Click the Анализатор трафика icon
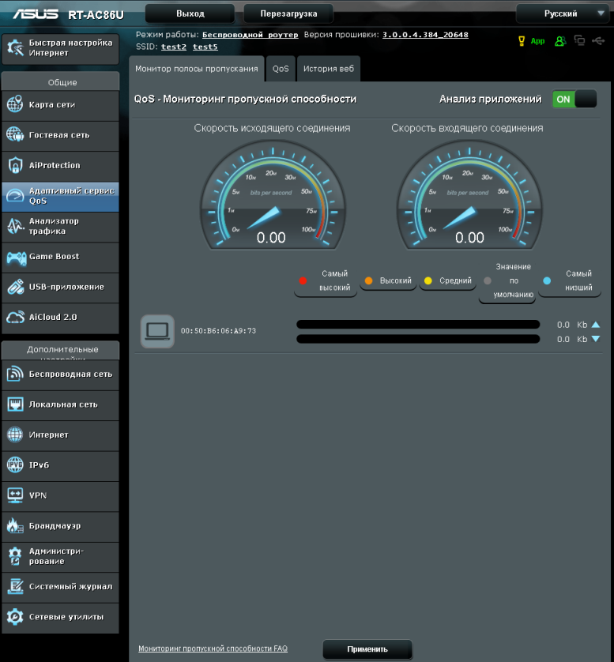Viewport: 614px width, 662px height. pyautogui.click(x=15, y=226)
